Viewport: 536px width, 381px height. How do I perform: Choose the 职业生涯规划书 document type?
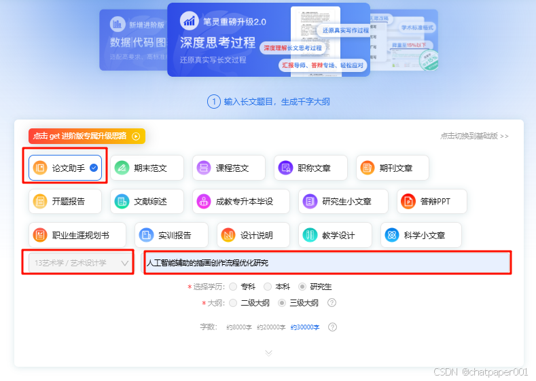point(77,235)
